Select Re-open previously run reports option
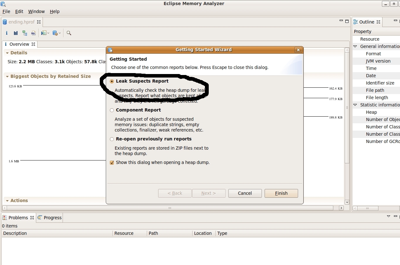 (x=112, y=139)
